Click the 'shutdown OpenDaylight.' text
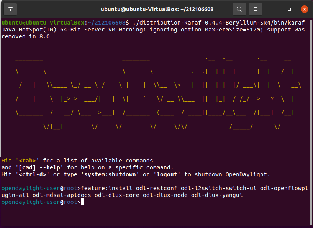This screenshot has width=313, height=228. tap(232, 174)
